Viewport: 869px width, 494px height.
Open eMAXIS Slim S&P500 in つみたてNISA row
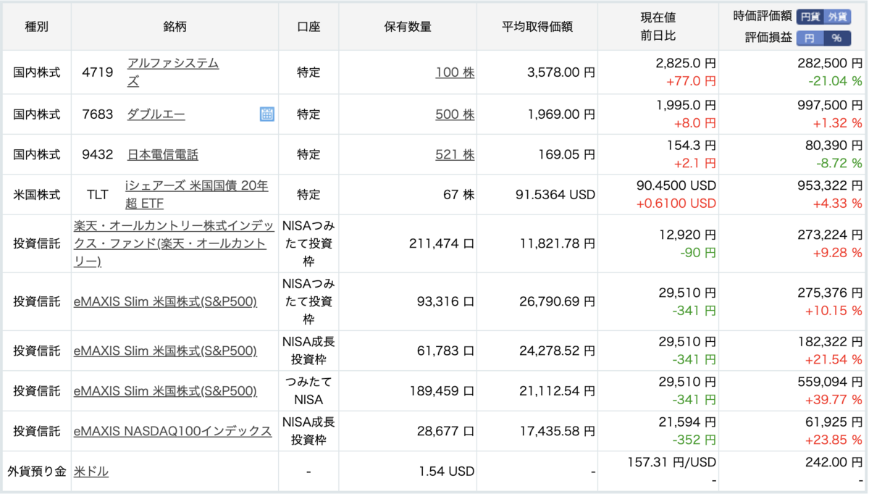point(165,391)
